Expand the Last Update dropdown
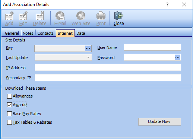193x139 pixels. coord(88,58)
